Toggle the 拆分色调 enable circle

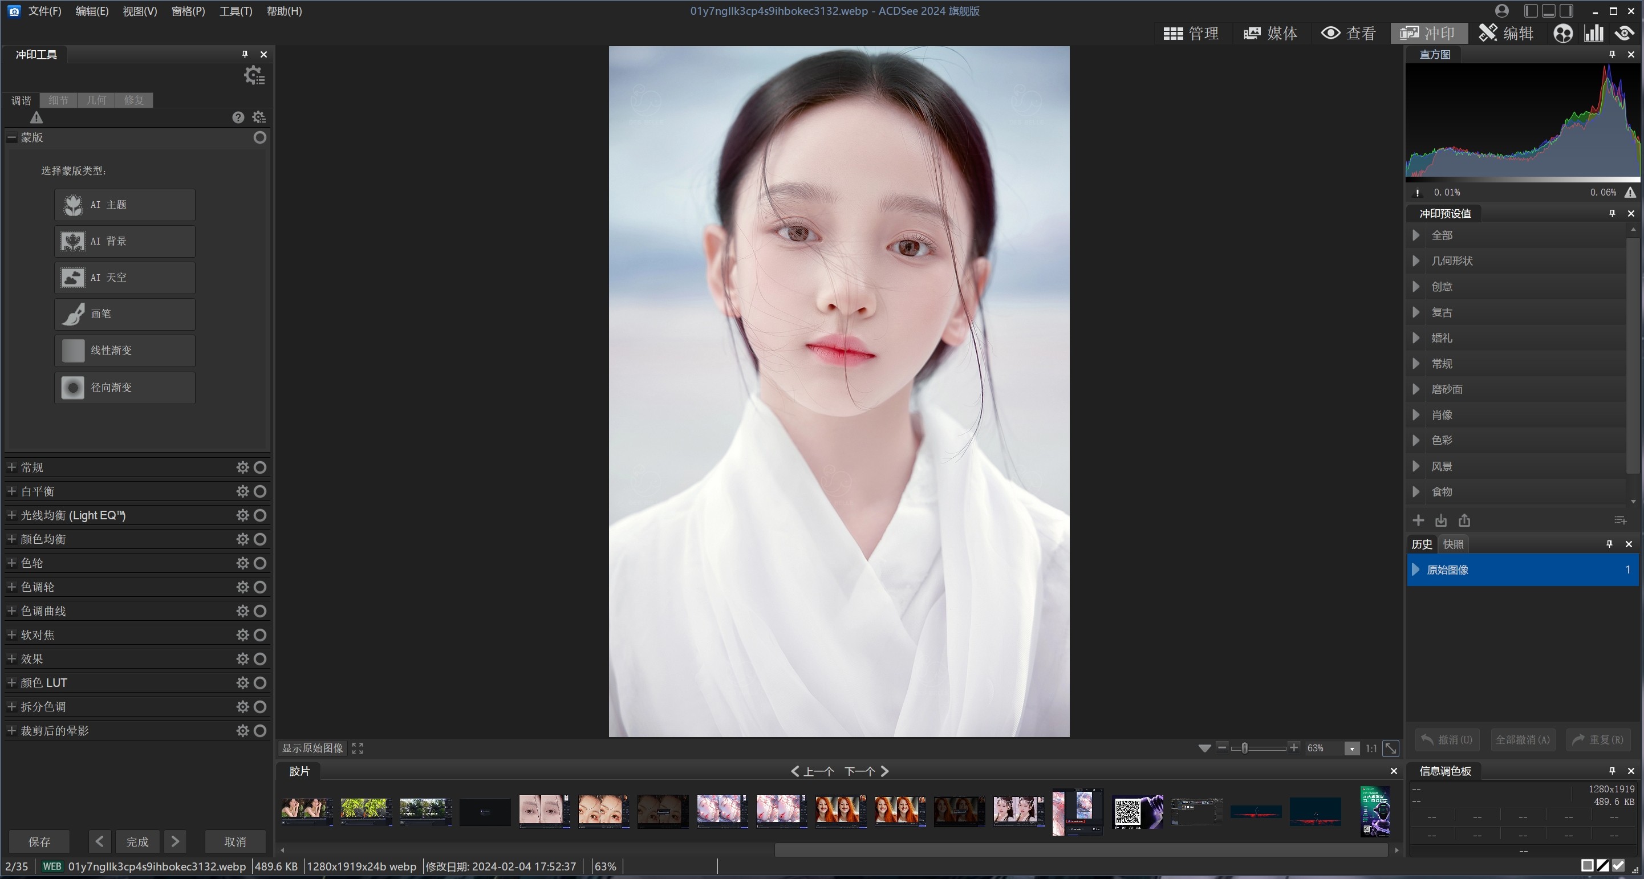point(260,707)
